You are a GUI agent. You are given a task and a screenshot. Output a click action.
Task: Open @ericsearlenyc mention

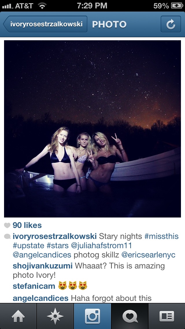pyautogui.click(x=148, y=255)
